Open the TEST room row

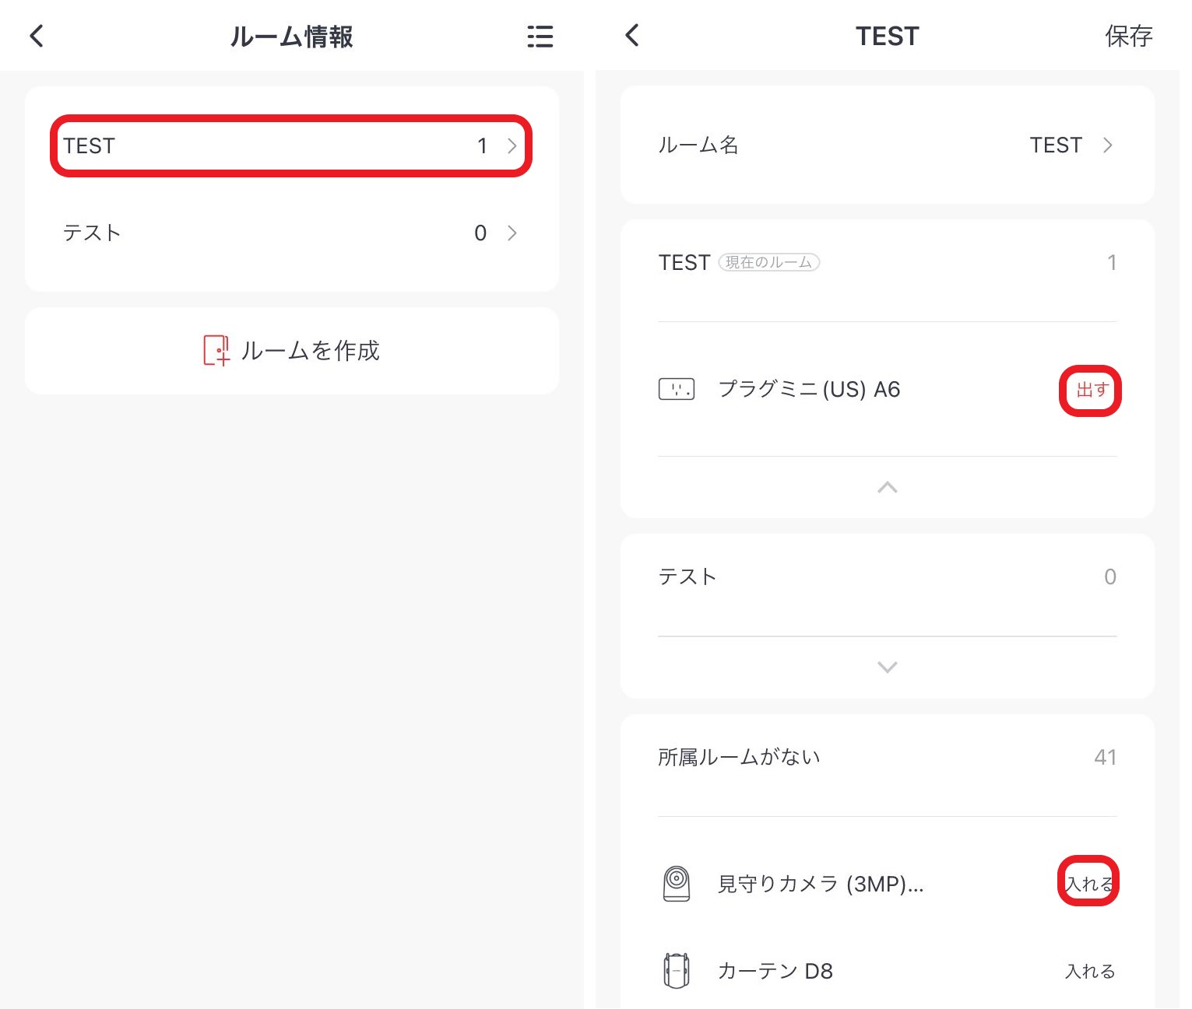click(291, 145)
